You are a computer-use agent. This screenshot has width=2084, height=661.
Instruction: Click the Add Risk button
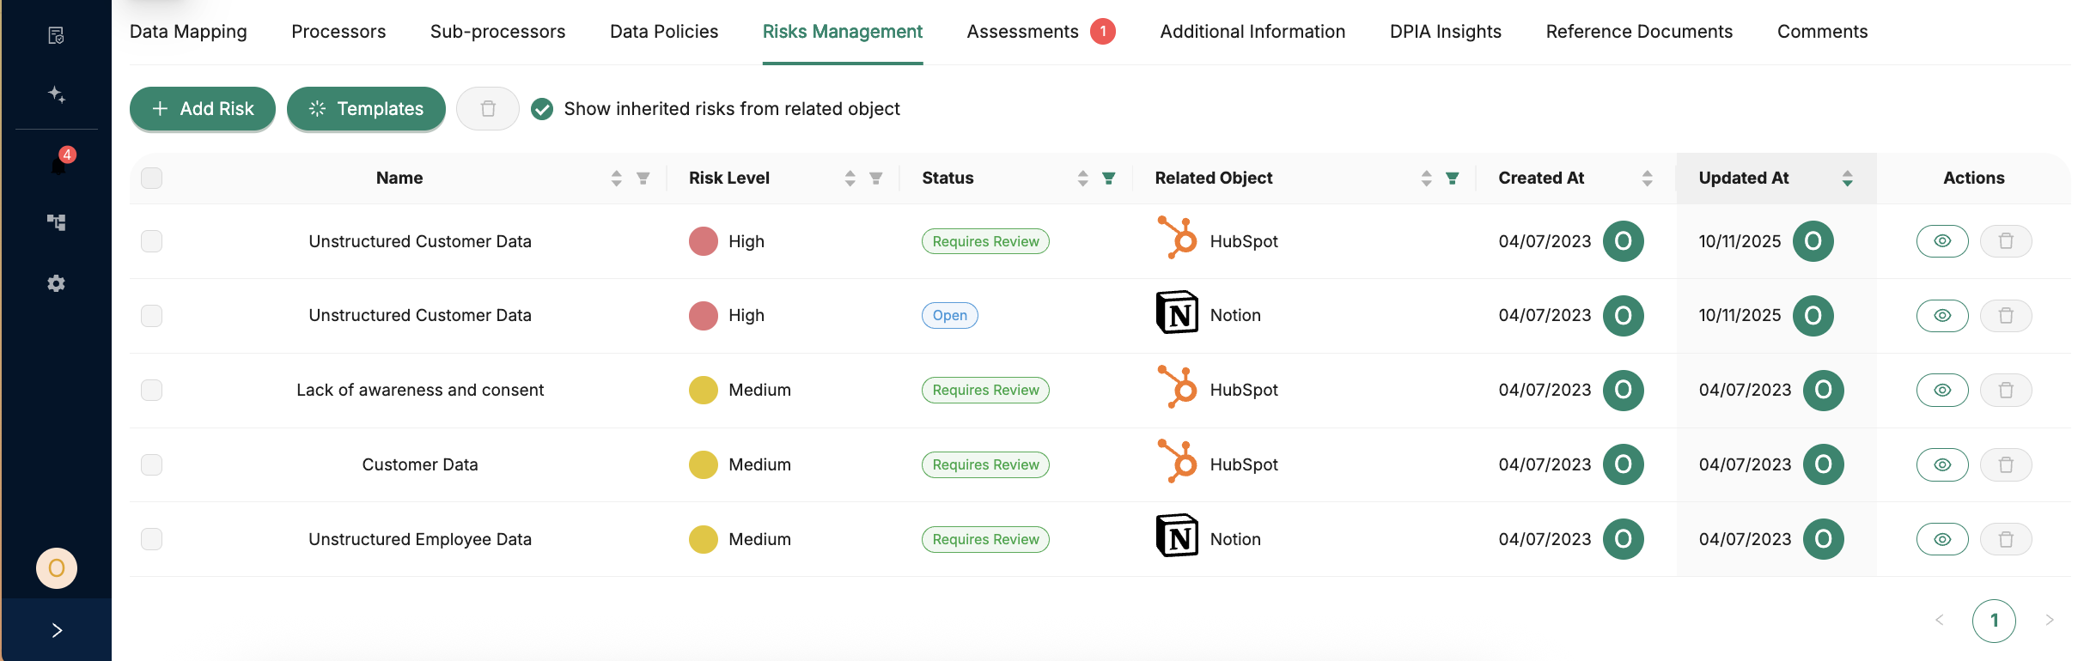203,109
